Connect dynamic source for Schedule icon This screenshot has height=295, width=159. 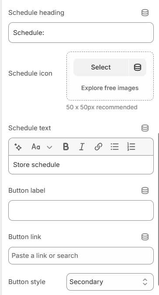coord(138,67)
